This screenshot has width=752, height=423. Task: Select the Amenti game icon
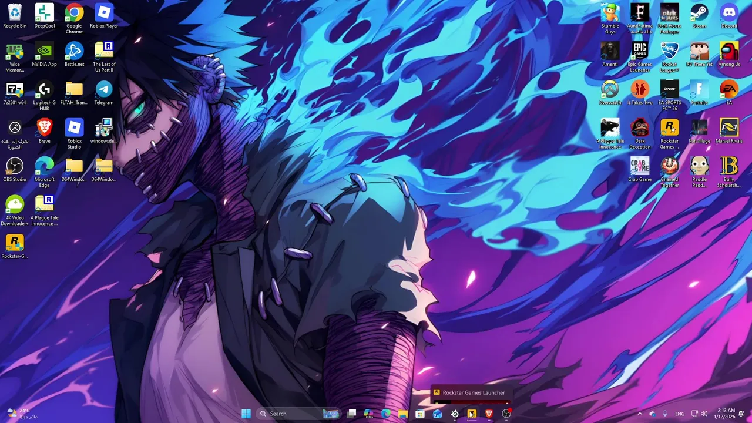[610, 54]
